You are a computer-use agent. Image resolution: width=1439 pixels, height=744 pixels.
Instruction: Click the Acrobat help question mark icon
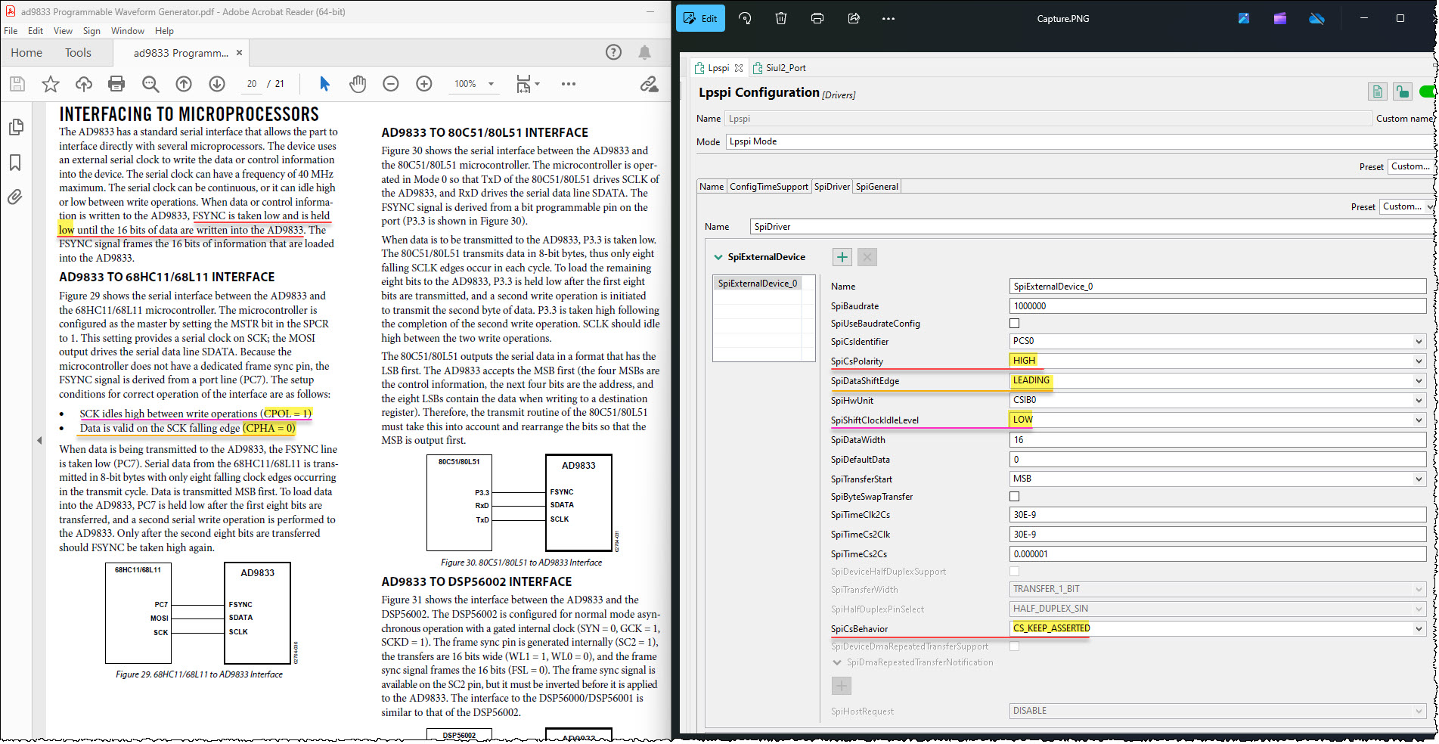[x=613, y=52]
